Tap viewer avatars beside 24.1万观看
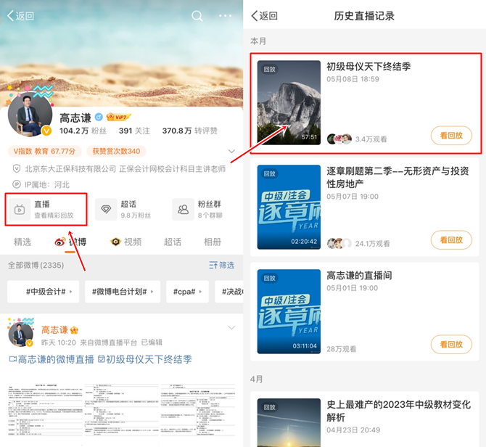486x447 pixels. [x=339, y=244]
